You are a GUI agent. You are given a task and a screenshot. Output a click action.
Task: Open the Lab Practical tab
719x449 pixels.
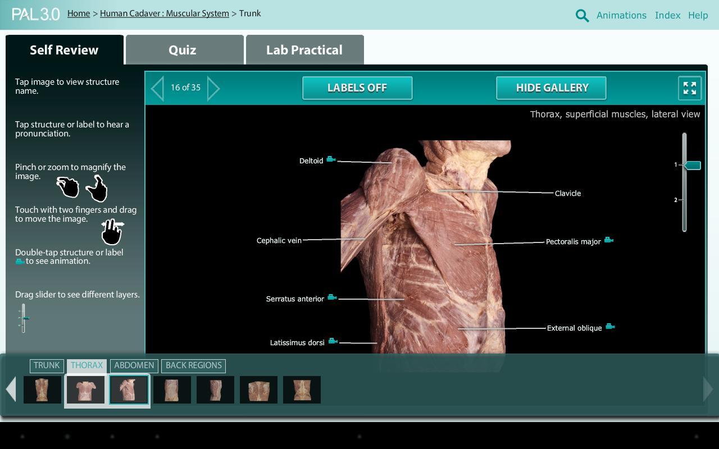click(x=304, y=49)
